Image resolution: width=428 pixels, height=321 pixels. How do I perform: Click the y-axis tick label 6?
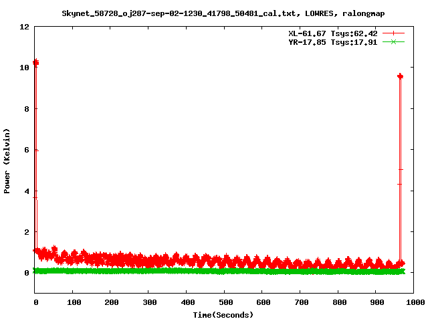27,150
